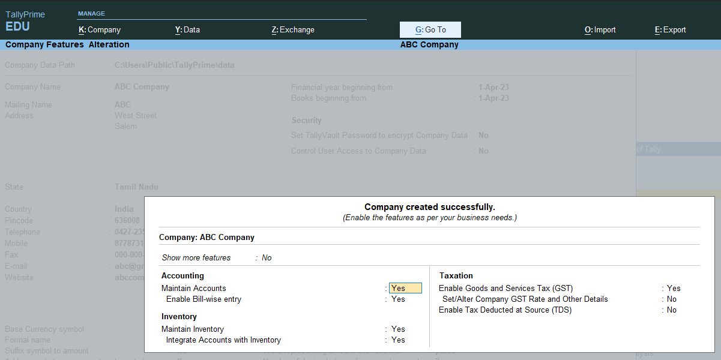Click the Base Currency symbol label
Viewport: 721px width, 360px height.
[x=44, y=329]
